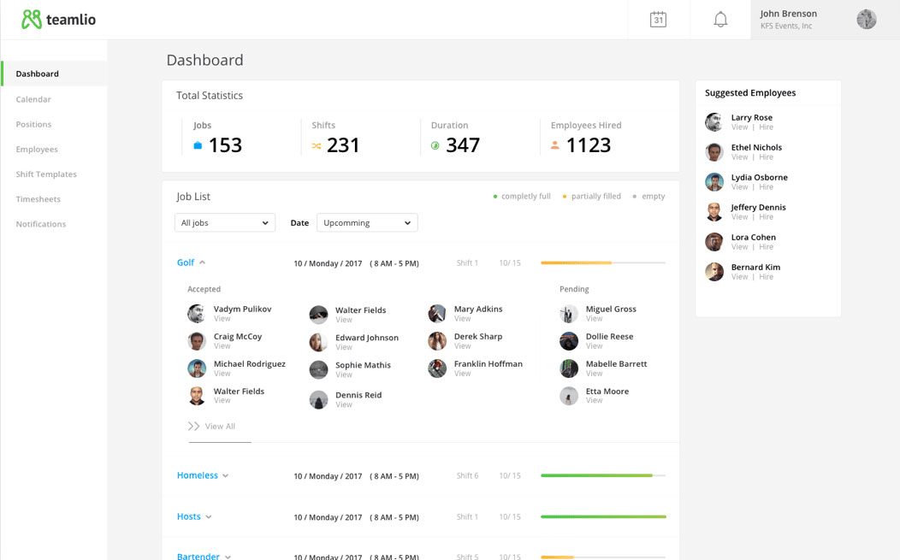Click the Shifts shuffle icon
The height and width of the screenshot is (560, 900).
click(x=317, y=146)
